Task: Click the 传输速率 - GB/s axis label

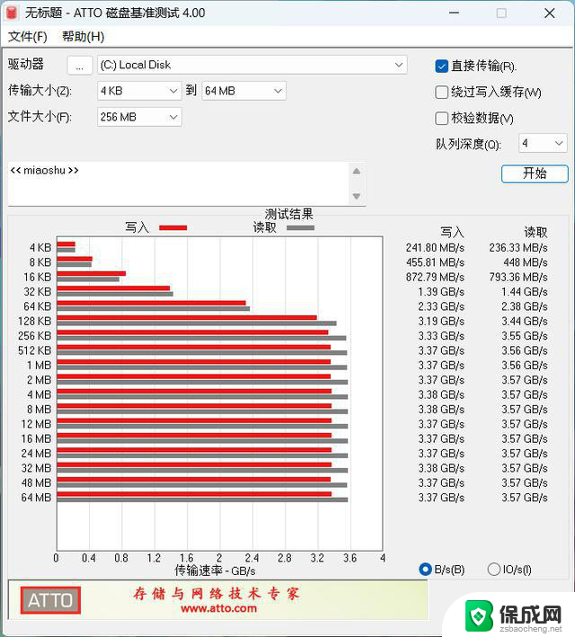Action: click(215, 571)
